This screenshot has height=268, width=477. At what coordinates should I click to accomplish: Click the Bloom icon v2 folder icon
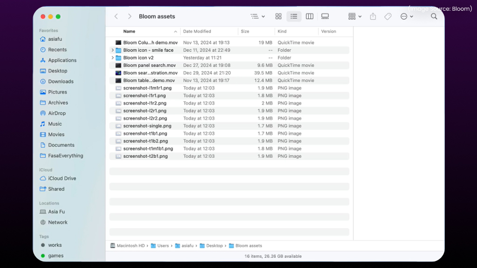click(x=118, y=58)
